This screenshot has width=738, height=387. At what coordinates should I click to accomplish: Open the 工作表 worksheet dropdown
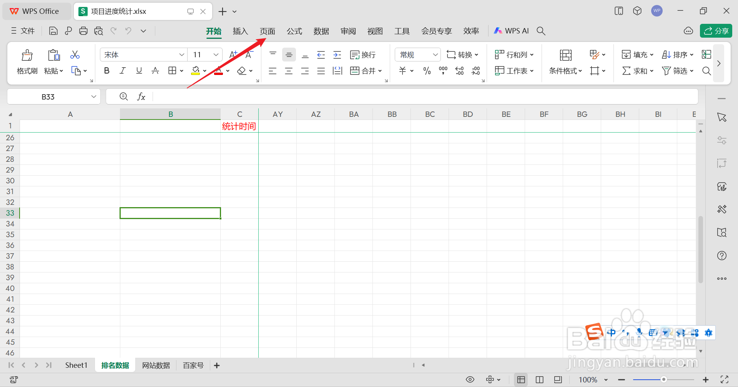514,71
